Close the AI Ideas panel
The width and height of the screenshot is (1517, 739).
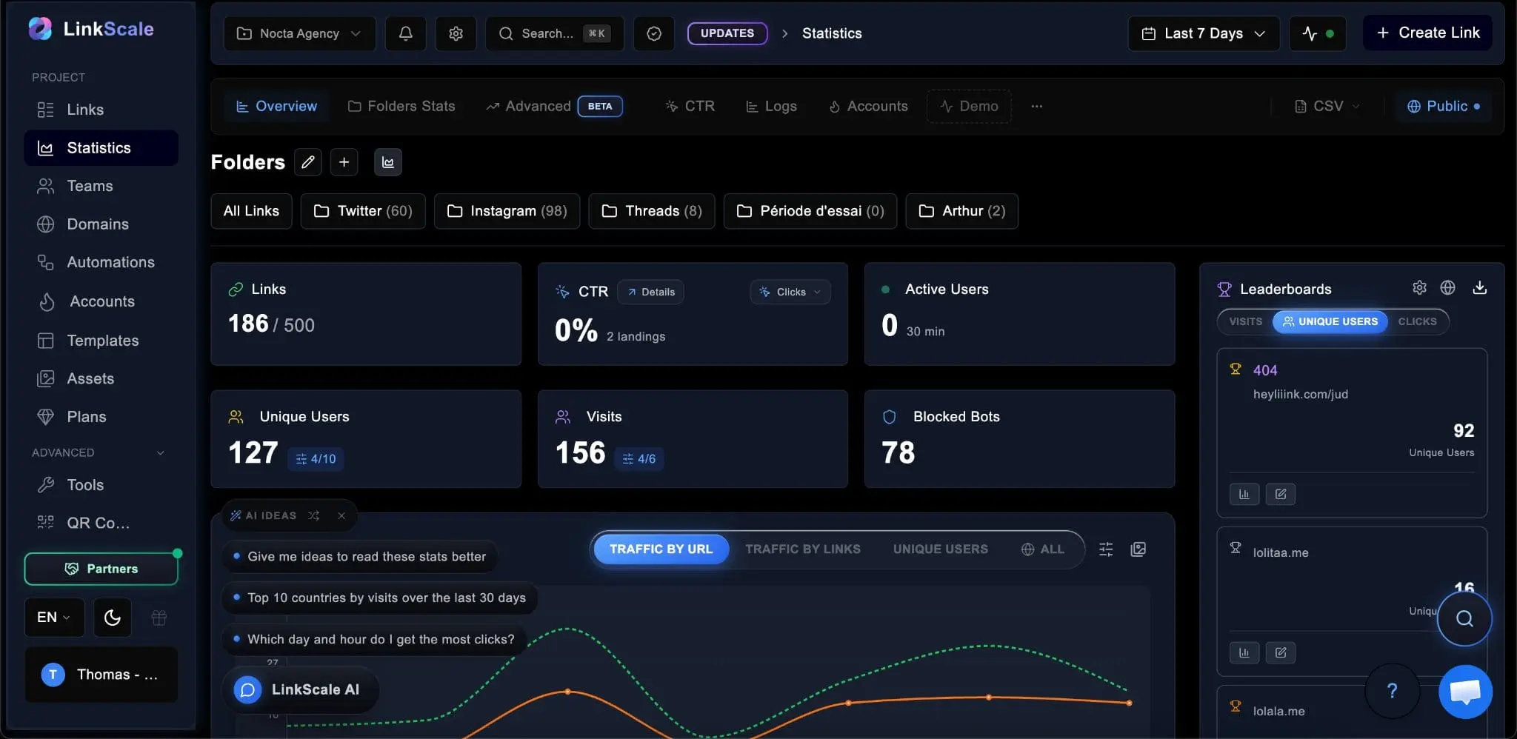341,515
